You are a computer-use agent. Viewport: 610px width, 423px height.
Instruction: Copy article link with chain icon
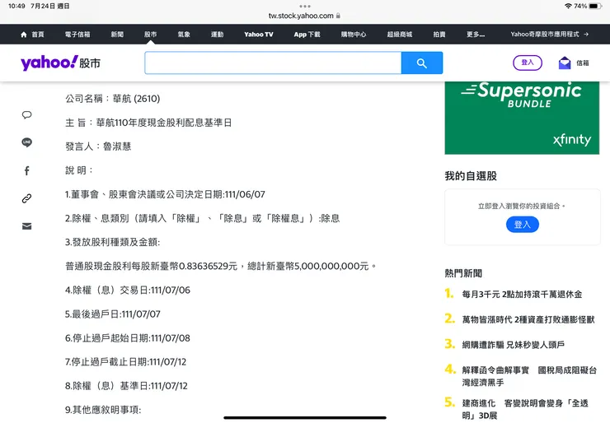point(27,198)
